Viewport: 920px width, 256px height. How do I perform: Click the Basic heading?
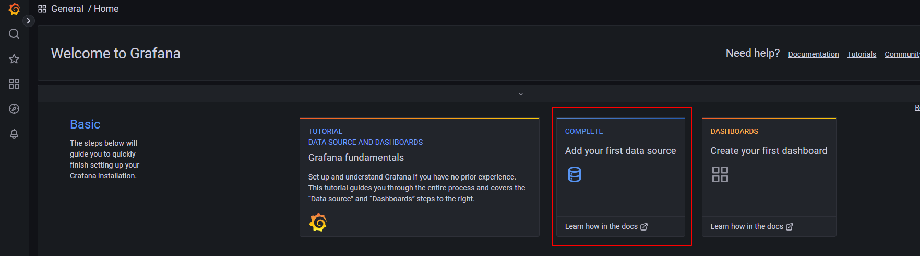click(x=85, y=124)
